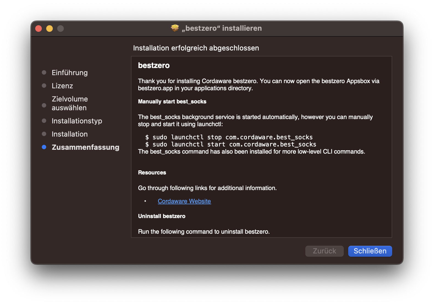
Task: Click the grey bullet beside Installation
Action: pyautogui.click(x=44, y=134)
